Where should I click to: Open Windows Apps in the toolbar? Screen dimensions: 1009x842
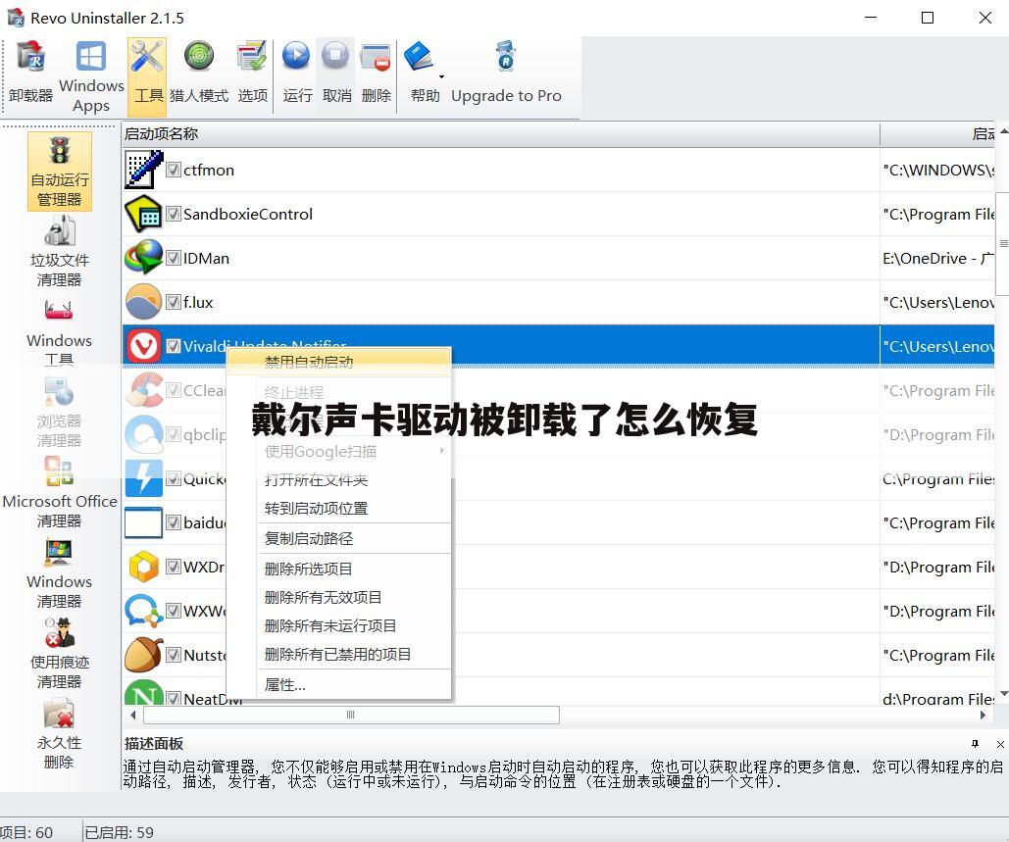[x=91, y=76]
